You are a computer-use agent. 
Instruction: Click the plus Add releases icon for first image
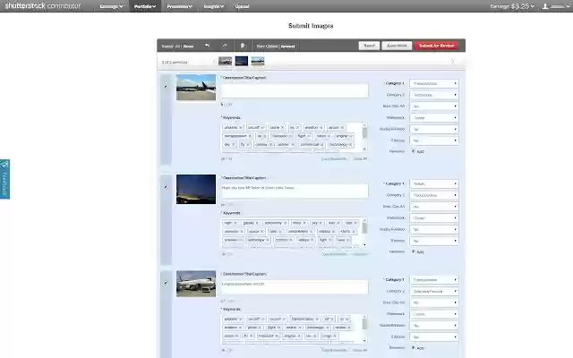[x=414, y=151]
